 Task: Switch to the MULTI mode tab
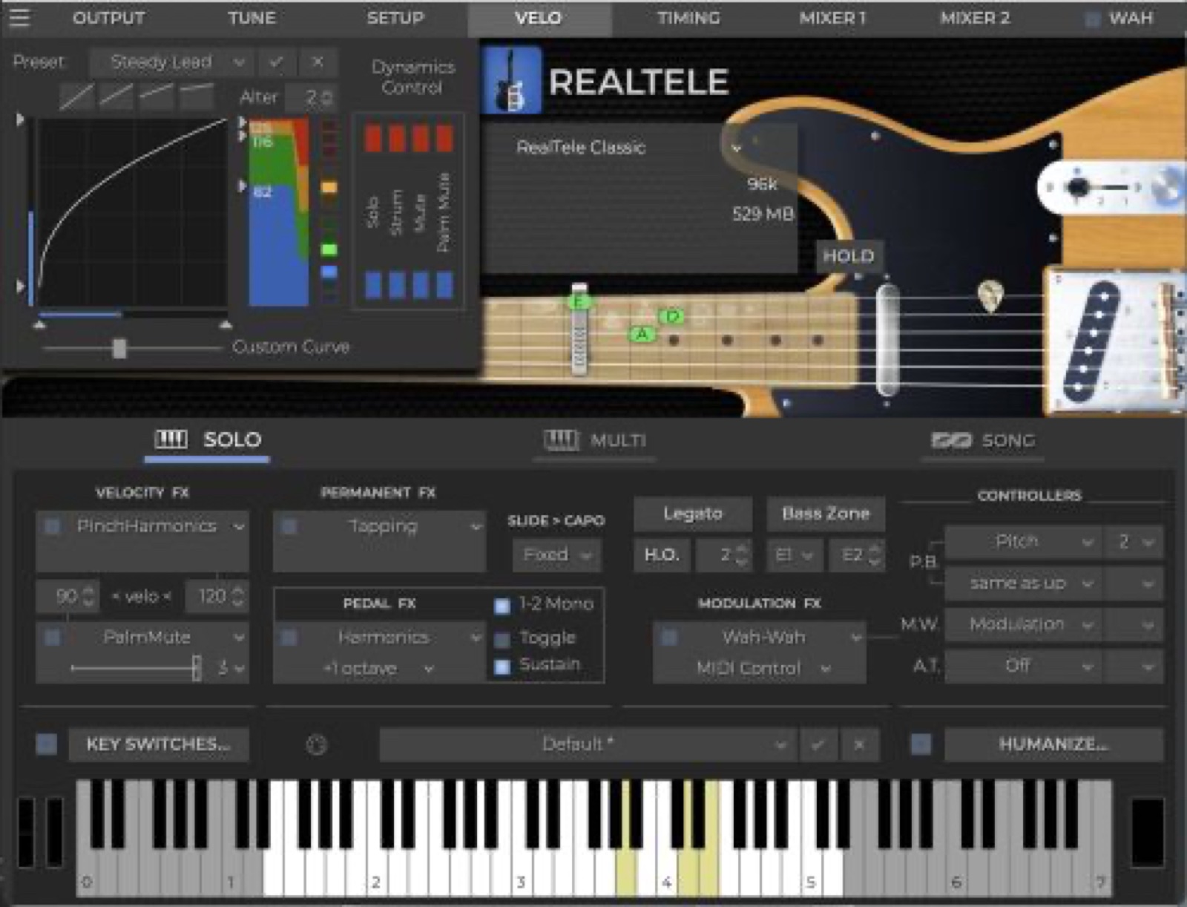coord(595,441)
